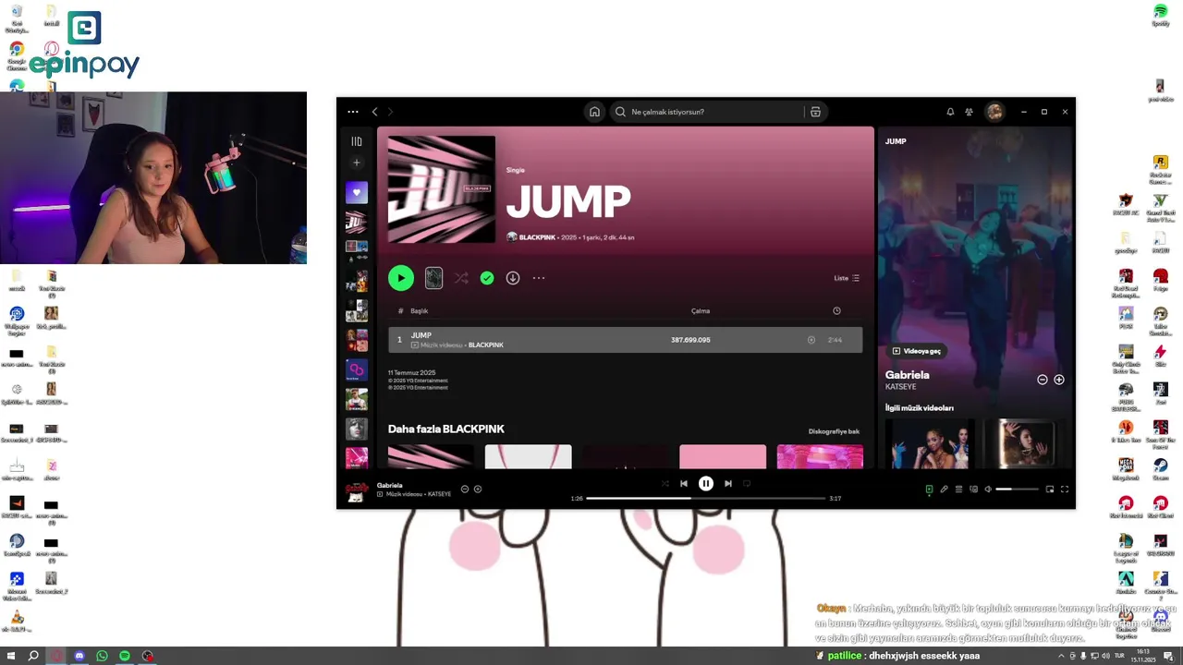
Task: Click the green Play button for JUMP
Action: [401, 278]
